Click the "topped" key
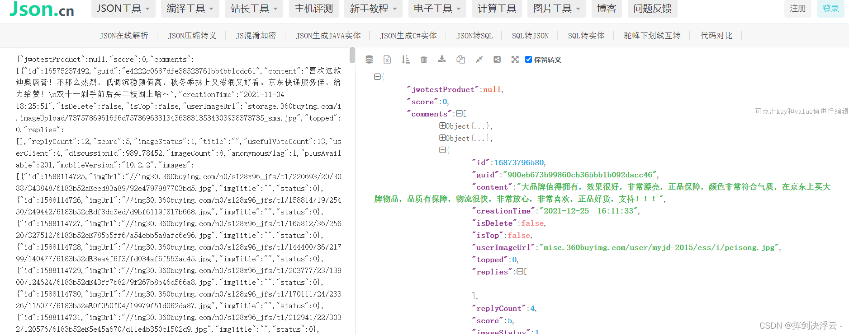The image size is (849, 334). pyautogui.click(x=490, y=260)
